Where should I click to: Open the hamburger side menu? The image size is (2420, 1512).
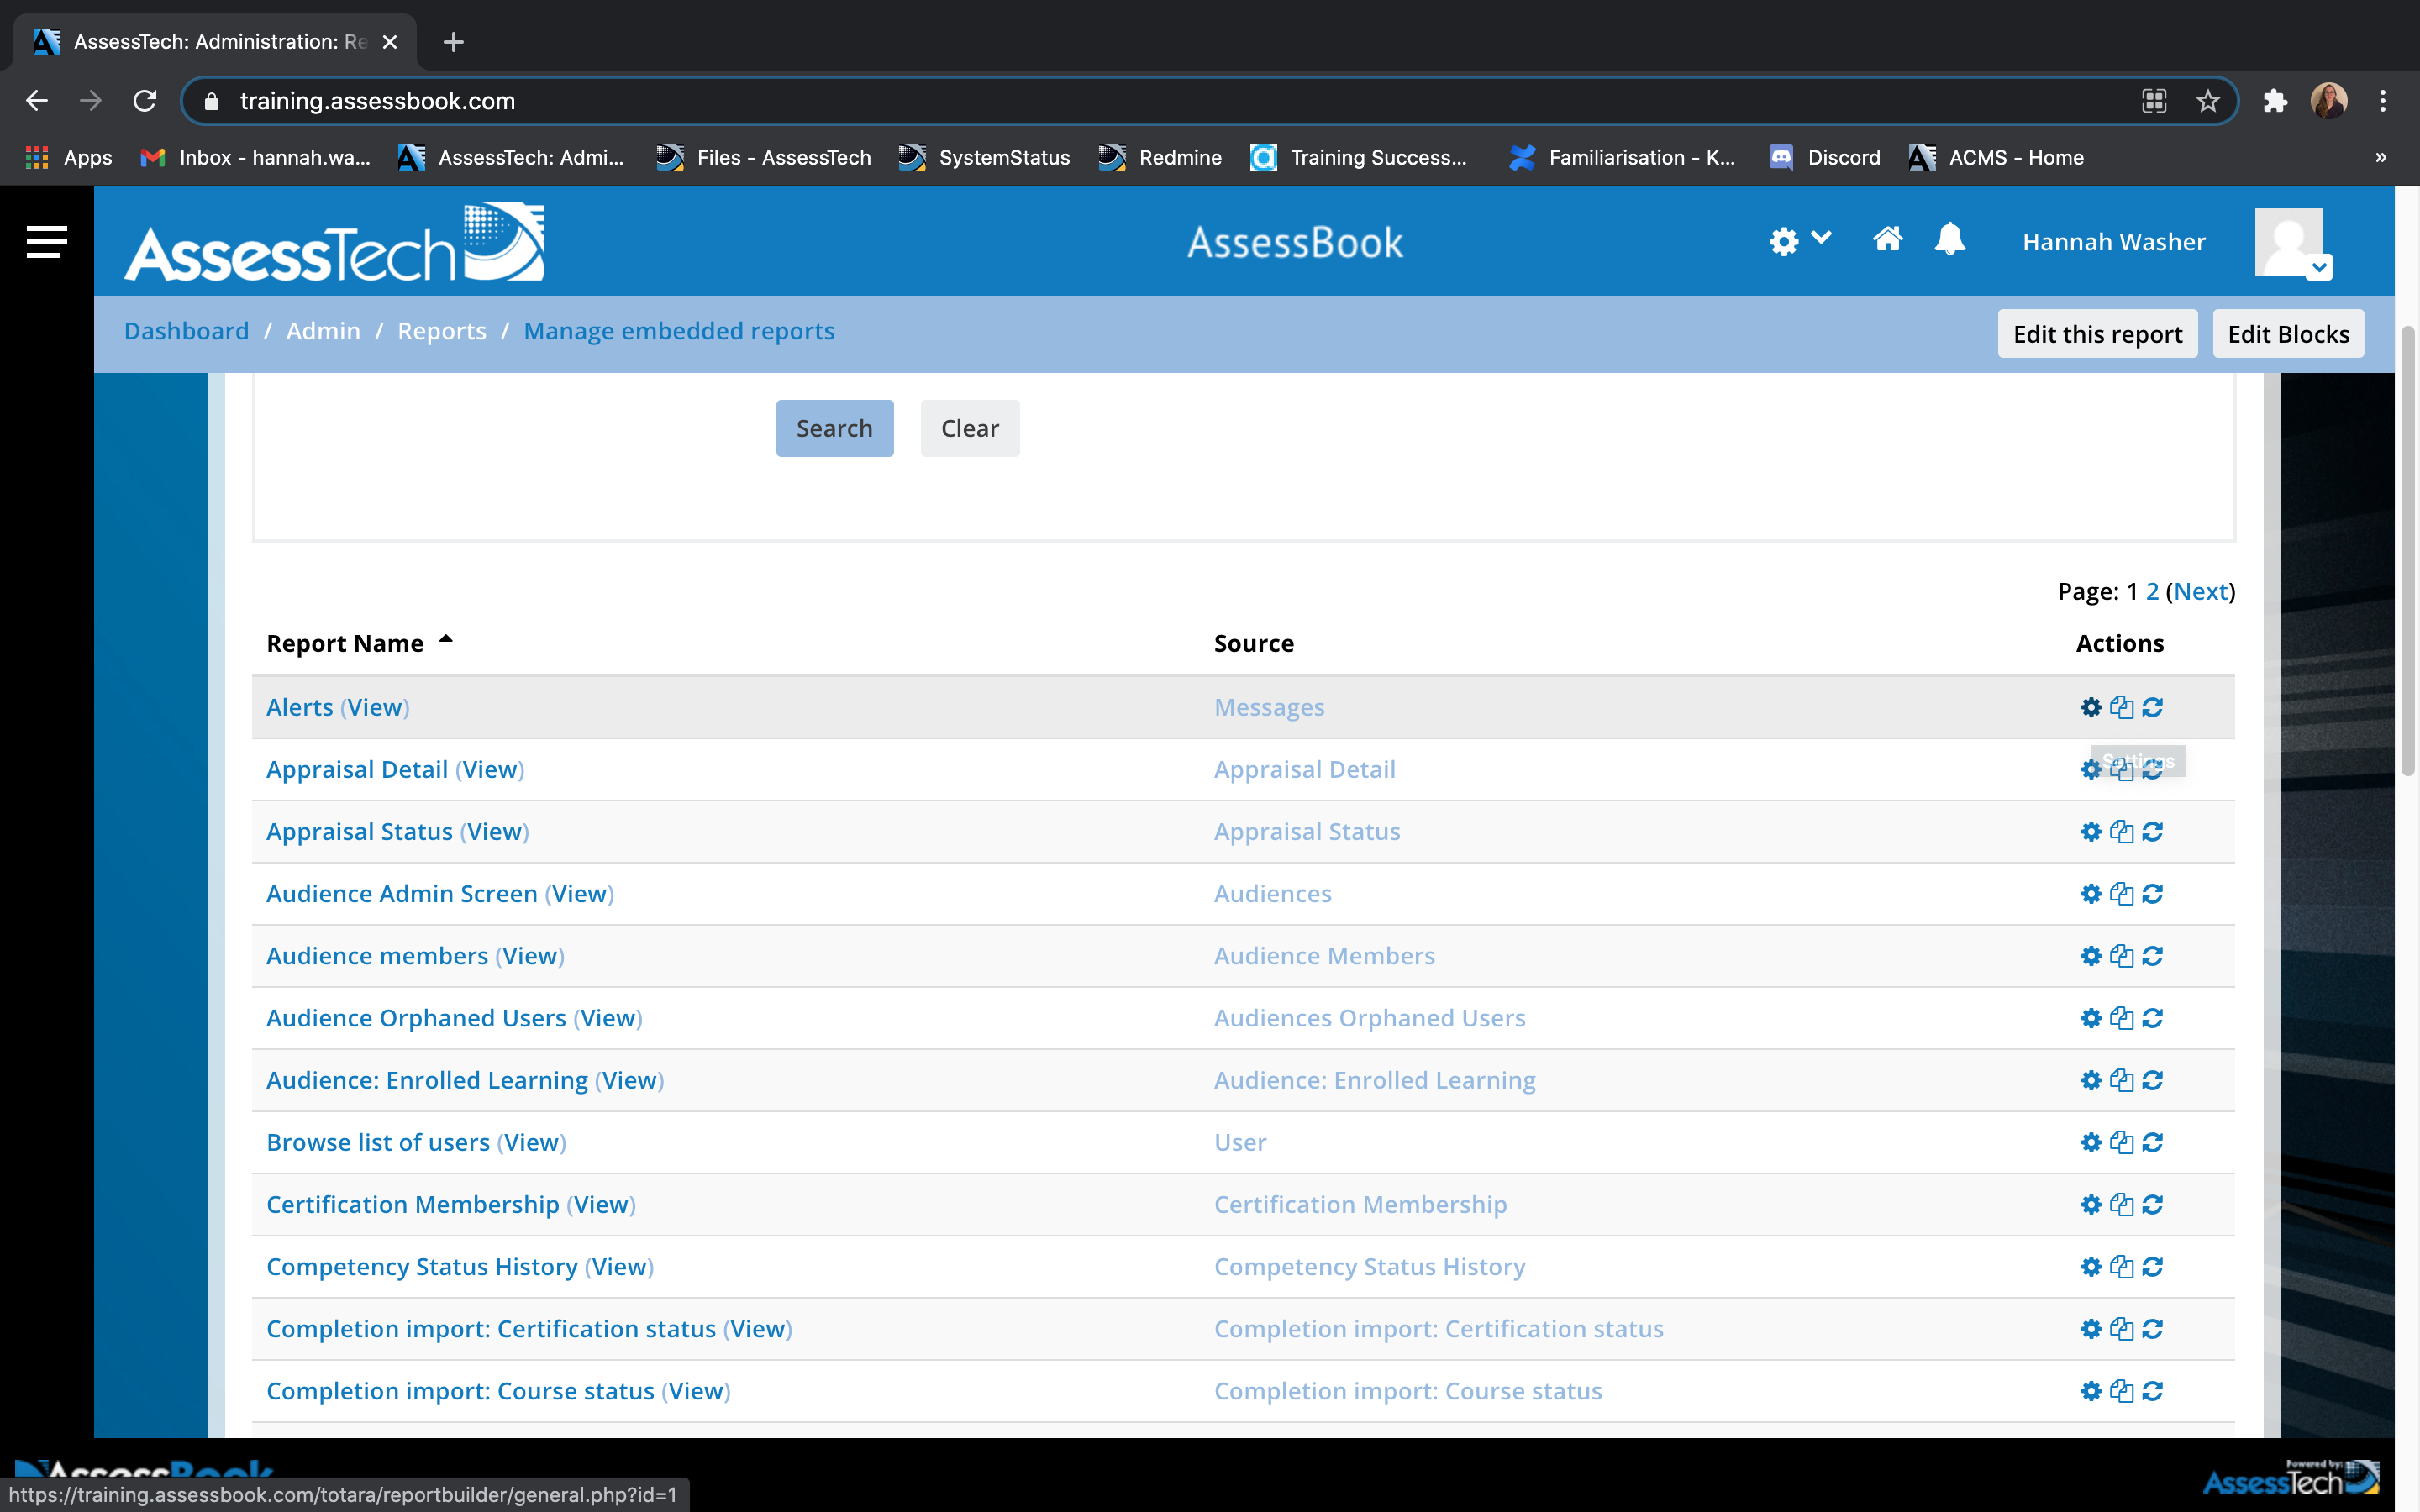point(46,241)
